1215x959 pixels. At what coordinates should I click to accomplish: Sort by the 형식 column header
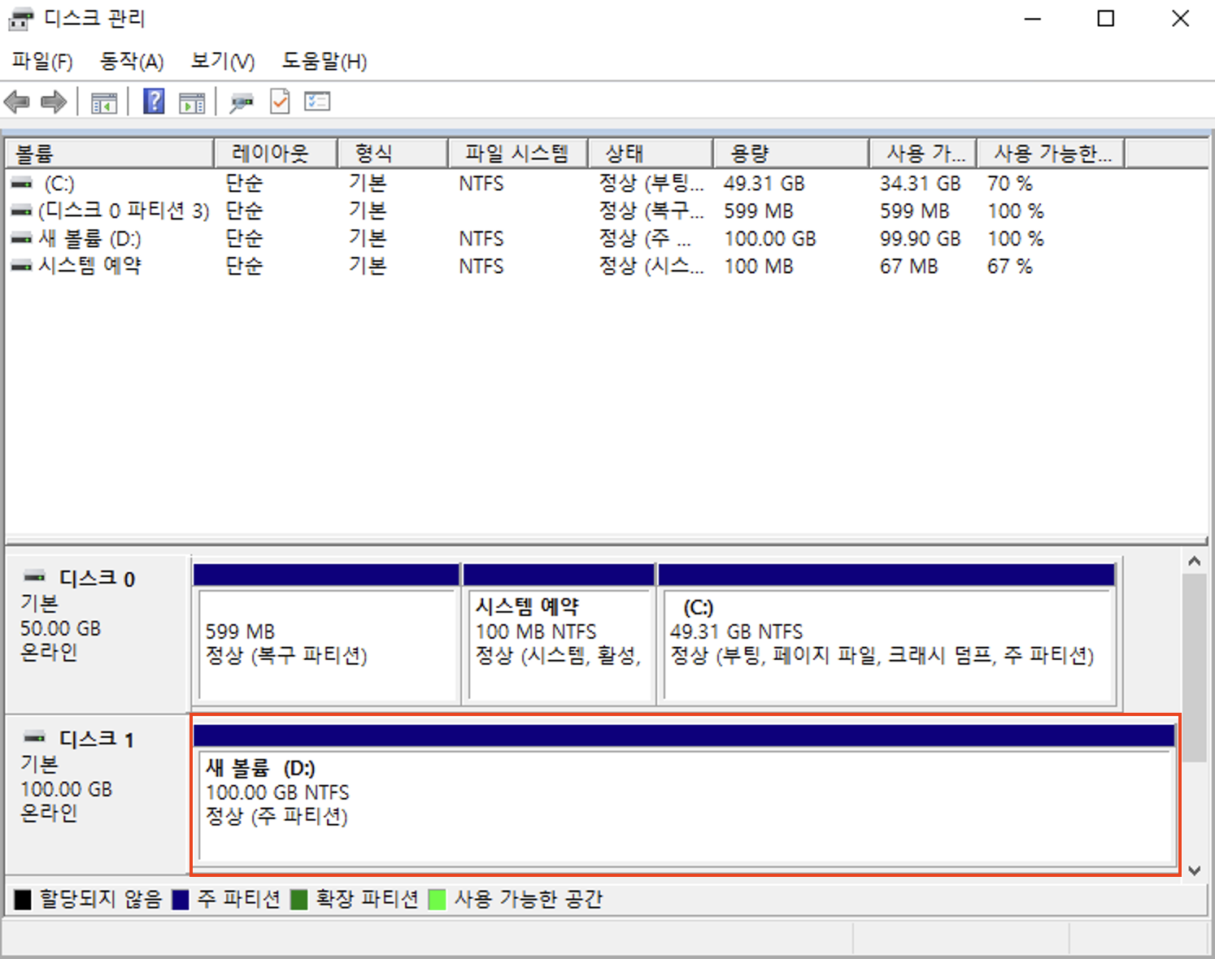393,154
